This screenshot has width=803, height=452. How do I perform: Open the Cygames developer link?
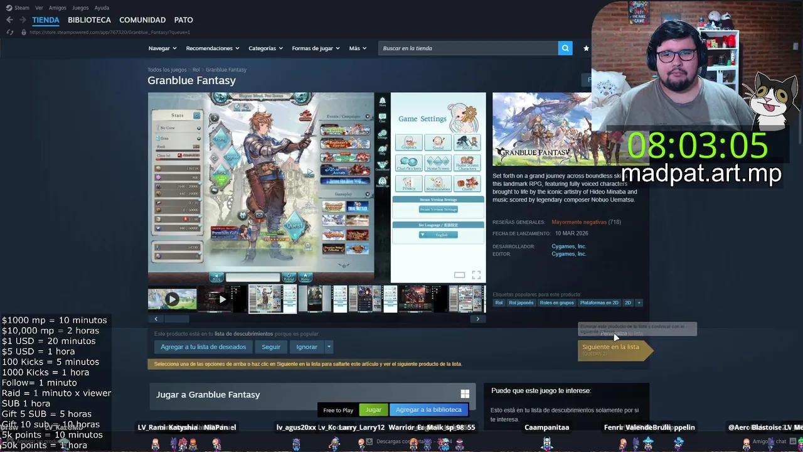click(568, 247)
